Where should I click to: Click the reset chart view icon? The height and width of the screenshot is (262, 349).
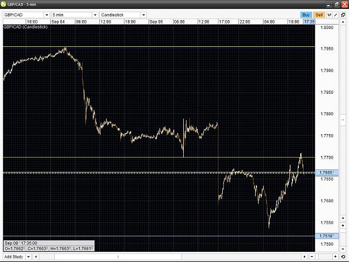[x=343, y=256]
